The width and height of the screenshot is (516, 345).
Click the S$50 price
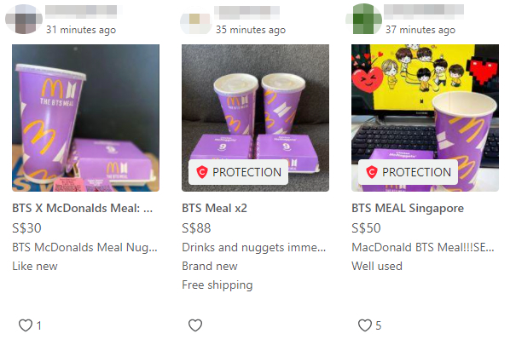366,228
